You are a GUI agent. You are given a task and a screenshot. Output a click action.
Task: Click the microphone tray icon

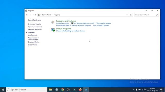coord(136,90)
